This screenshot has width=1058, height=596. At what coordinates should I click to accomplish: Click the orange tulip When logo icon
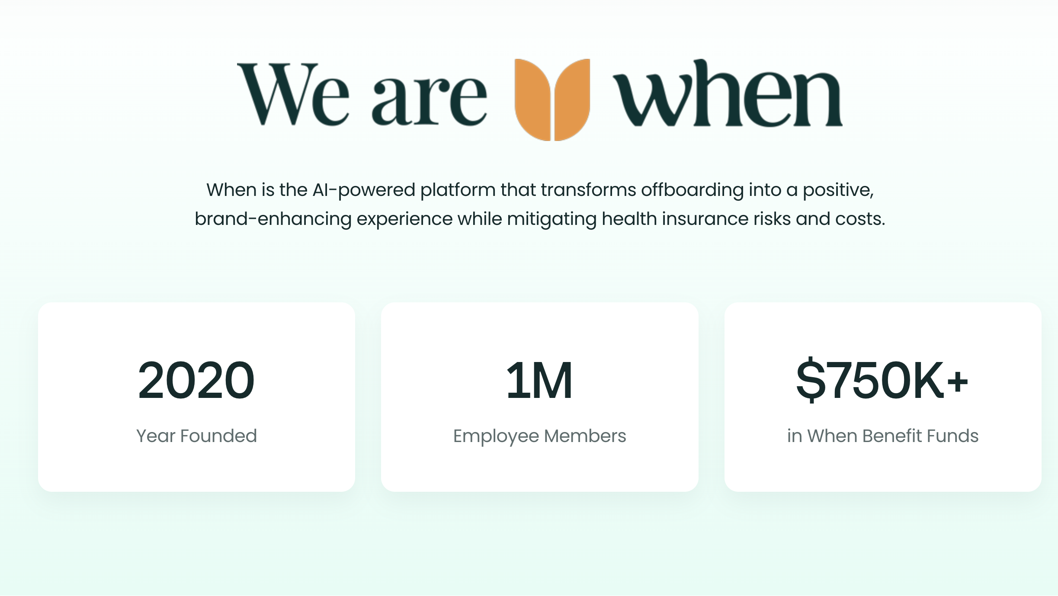click(552, 100)
